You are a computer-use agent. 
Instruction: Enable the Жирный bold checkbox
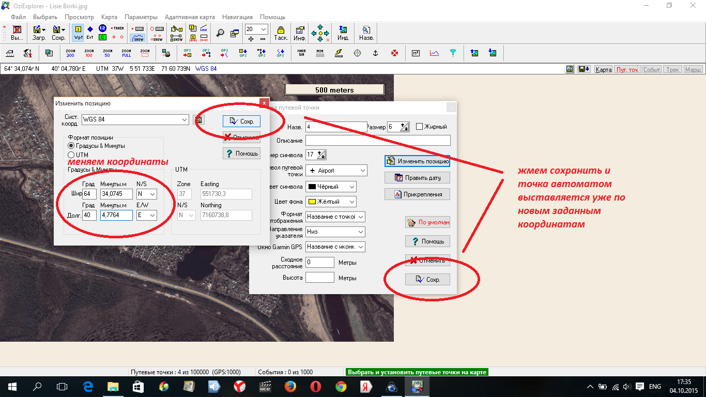420,127
